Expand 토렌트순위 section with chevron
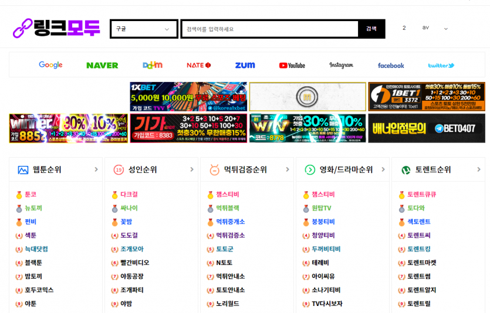Viewport: 490px width, 313px height. [x=479, y=169]
